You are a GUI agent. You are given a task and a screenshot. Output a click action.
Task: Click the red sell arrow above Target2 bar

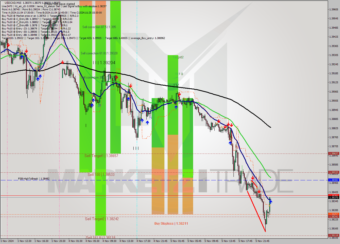[180, 94]
